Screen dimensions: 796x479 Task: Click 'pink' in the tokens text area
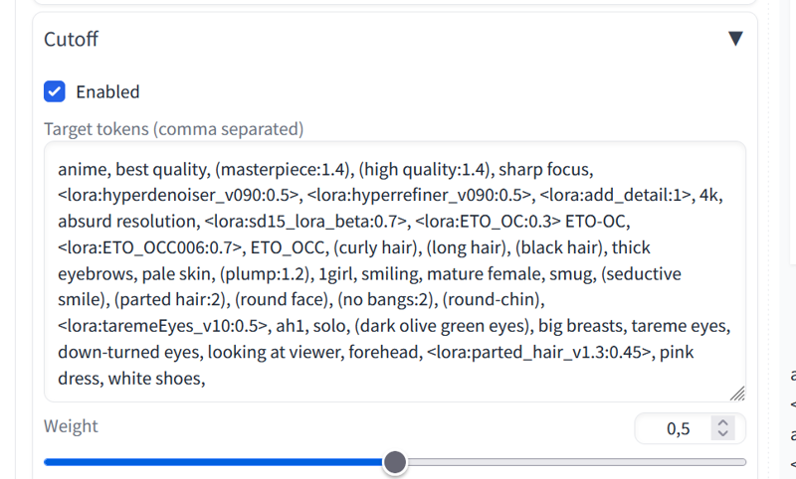pyautogui.click(x=677, y=352)
